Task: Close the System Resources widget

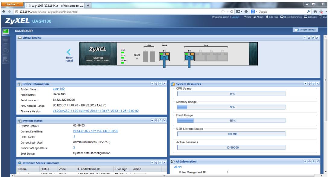Action: [x=318, y=84]
